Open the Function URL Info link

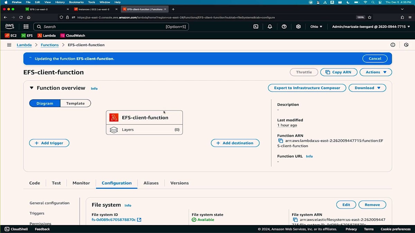pyautogui.click(x=309, y=156)
